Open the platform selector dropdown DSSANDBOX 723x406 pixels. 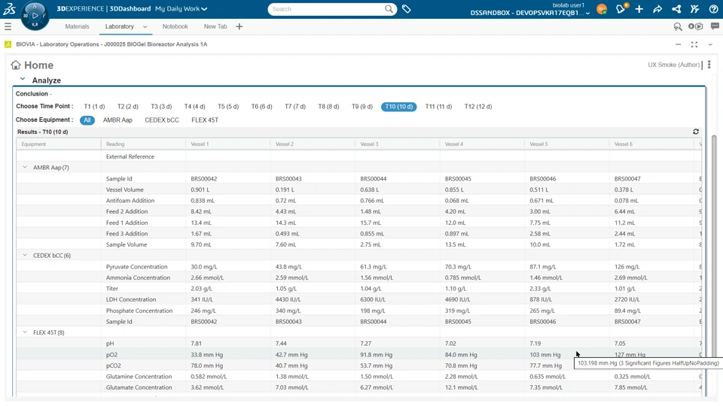tap(529, 13)
